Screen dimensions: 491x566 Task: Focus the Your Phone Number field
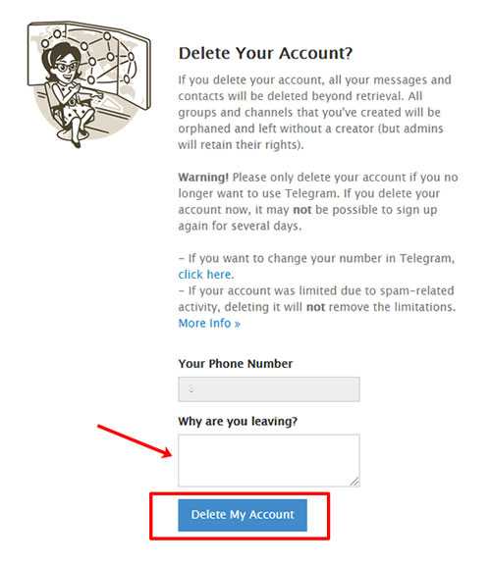click(x=269, y=389)
